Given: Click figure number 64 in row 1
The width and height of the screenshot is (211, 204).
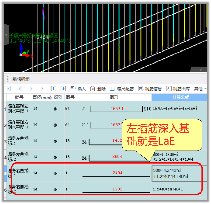Looking at the screenshot, I should click(x=67, y=109).
